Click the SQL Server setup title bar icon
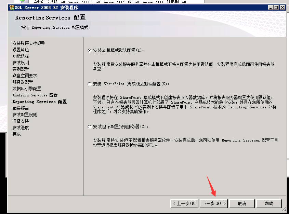 tap(12, 8)
